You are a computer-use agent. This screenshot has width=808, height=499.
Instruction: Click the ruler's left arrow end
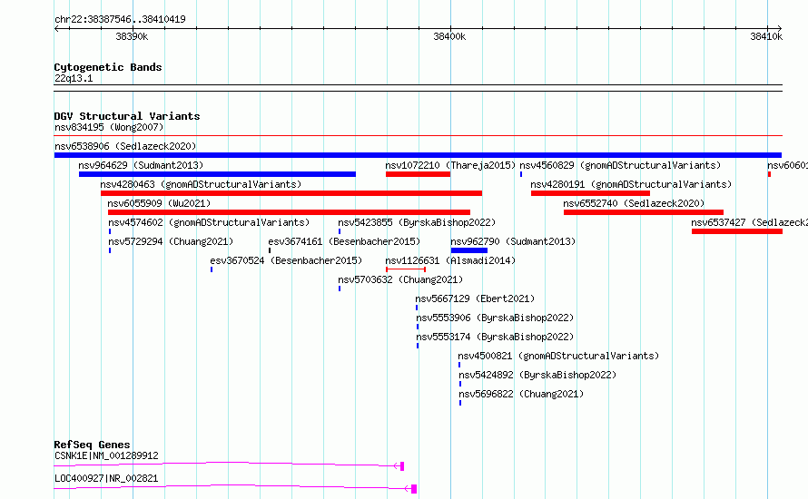[x=56, y=28]
